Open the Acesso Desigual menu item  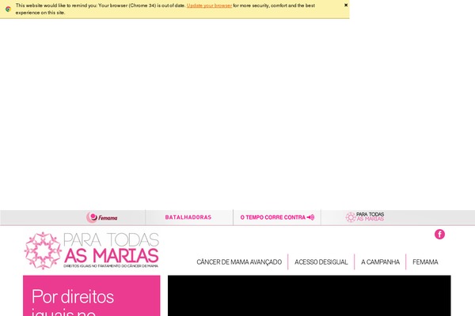click(321, 261)
